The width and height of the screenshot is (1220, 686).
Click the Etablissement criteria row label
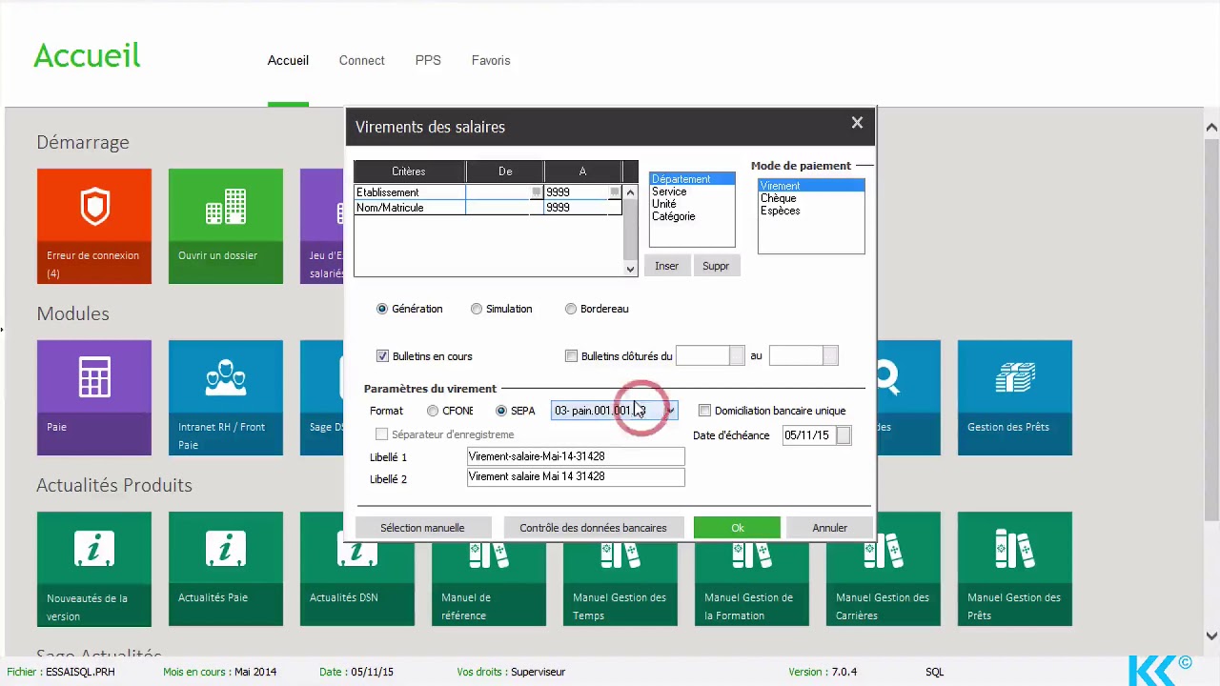click(x=410, y=192)
